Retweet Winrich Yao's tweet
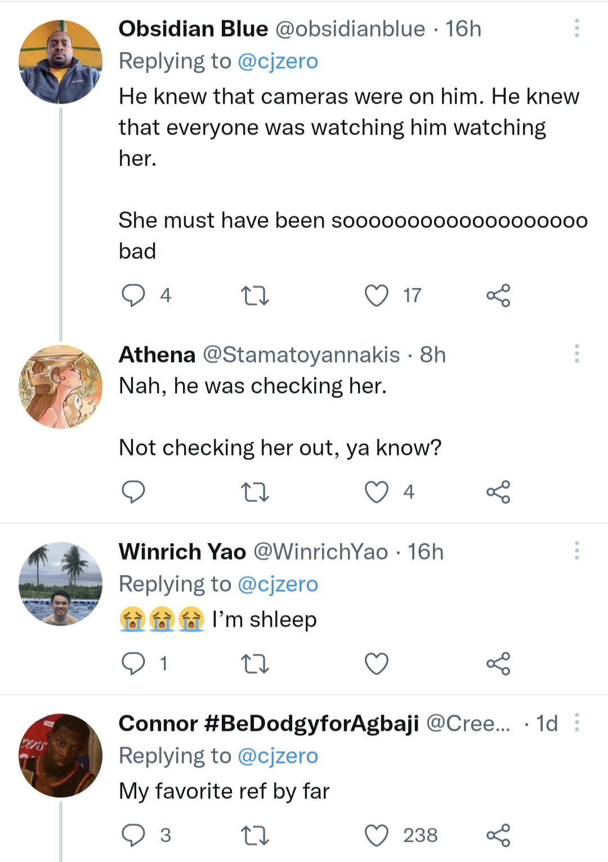Viewport: 608px width, 862px height. coord(255,663)
